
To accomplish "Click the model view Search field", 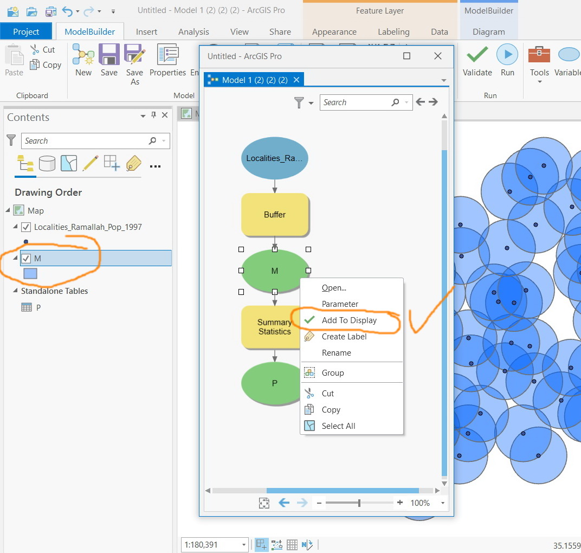I will [366, 102].
